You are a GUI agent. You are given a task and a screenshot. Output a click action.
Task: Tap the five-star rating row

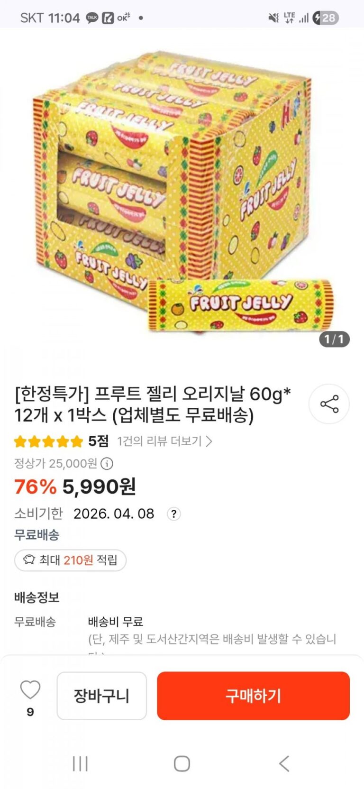coord(48,442)
